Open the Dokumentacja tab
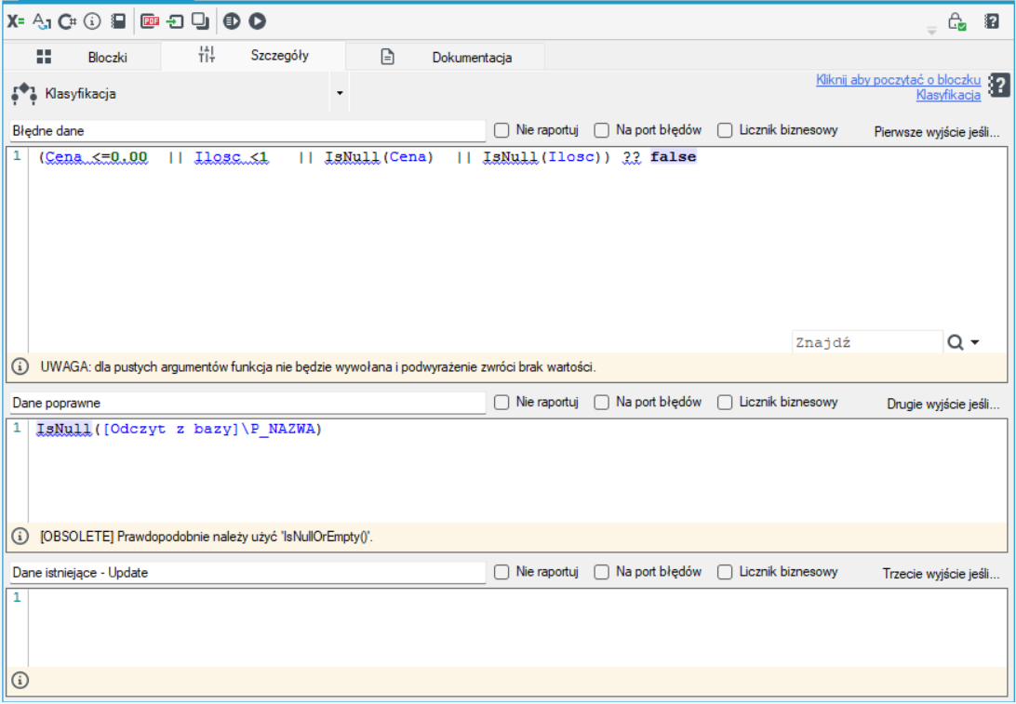Image resolution: width=1016 pixels, height=704 pixels. pyautogui.click(x=445, y=57)
